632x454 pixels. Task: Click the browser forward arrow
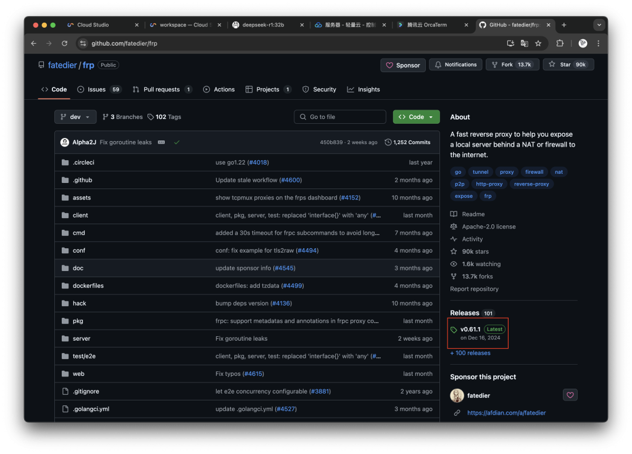click(x=49, y=44)
